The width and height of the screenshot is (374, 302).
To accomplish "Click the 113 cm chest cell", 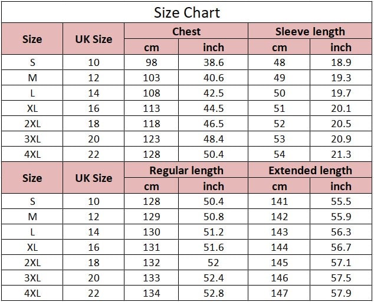I will pyautogui.click(x=152, y=108).
